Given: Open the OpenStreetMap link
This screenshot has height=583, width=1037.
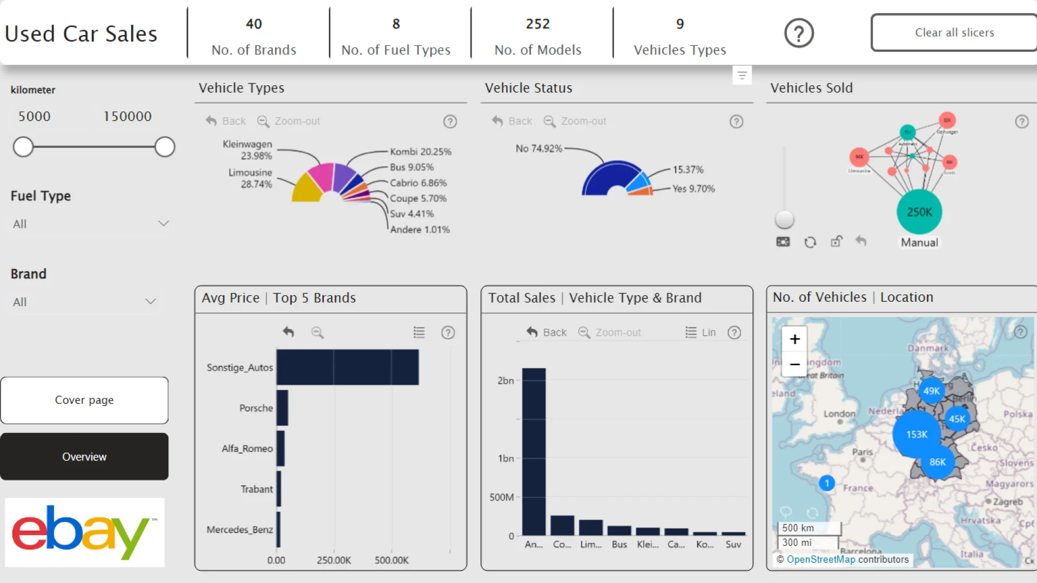Looking at the screenshot, I should pyautogui.click(x=820, y=559).
